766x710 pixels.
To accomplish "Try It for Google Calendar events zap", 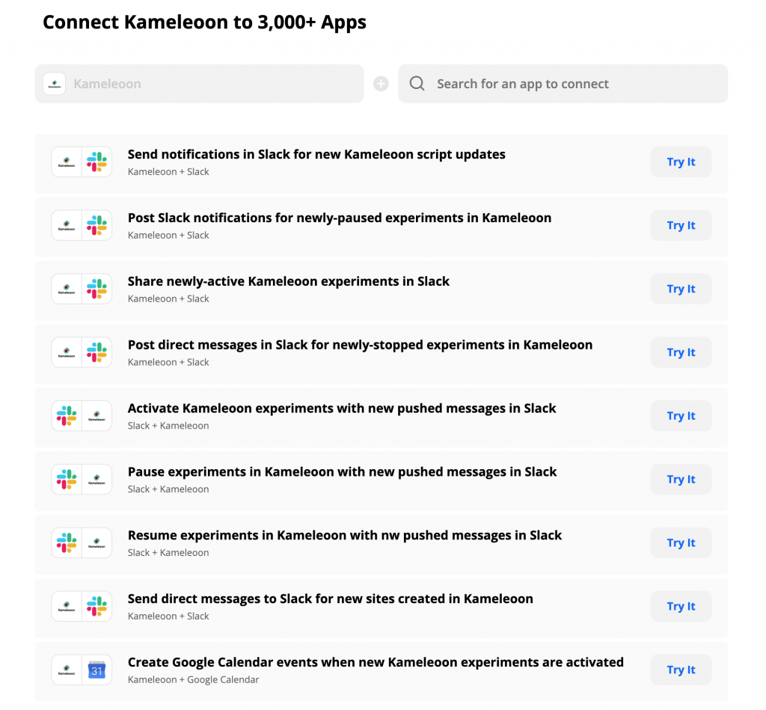I will (681, 670).
